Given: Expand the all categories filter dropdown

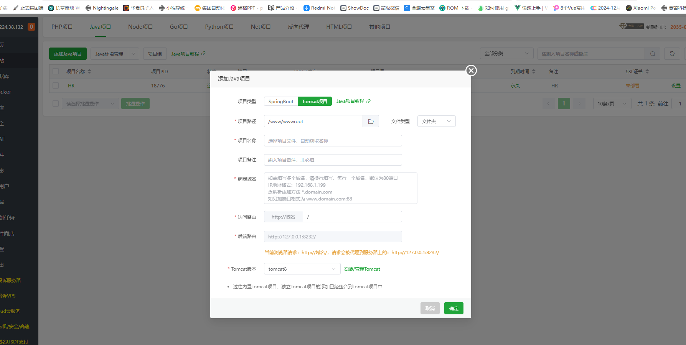Looking at the screenshot, I should [506, 54].
